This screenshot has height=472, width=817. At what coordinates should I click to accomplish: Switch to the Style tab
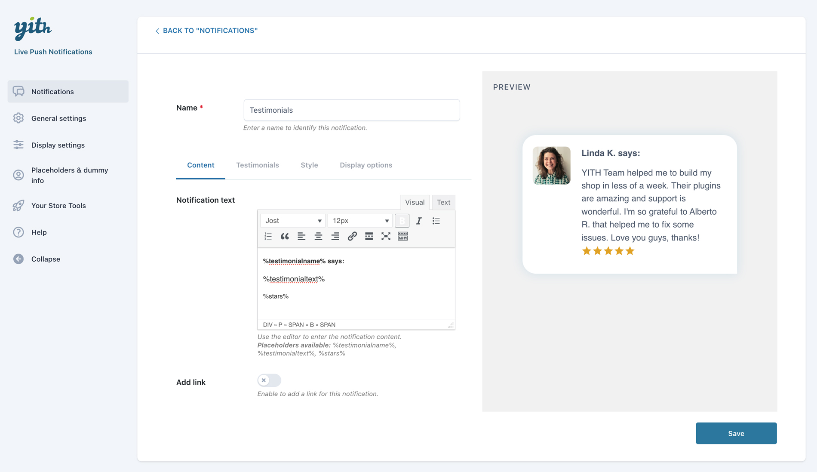click(x=310, y=165)
